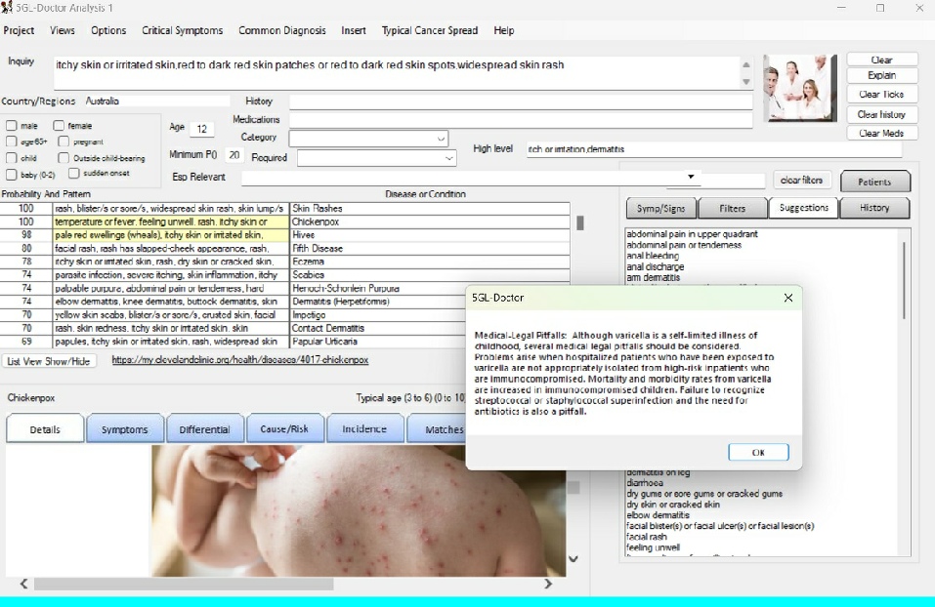Open the Cleveland Clinic chickenpox link
Image resolution: width=935 pixels, height=607 pixels.
pos(240,360)
